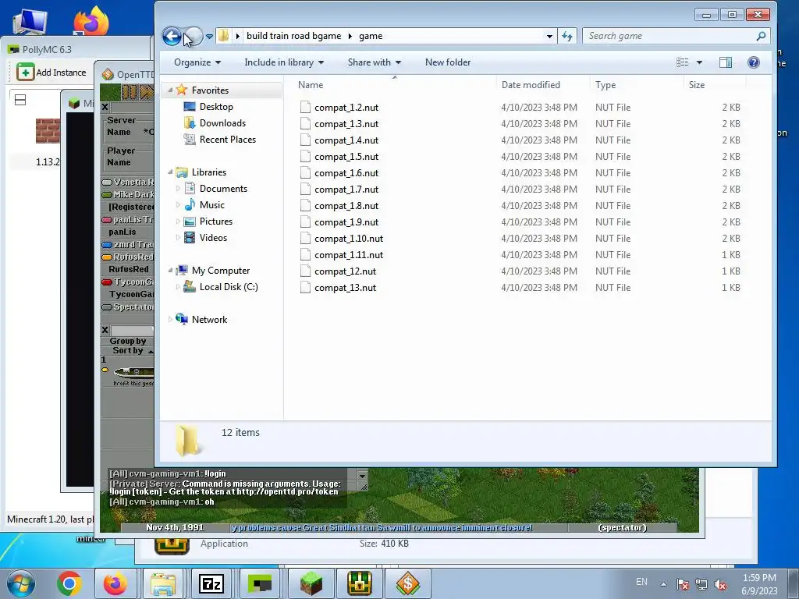
Task: Switch to Minecraft grass block taskbar icon
Action: pos(311,583)
